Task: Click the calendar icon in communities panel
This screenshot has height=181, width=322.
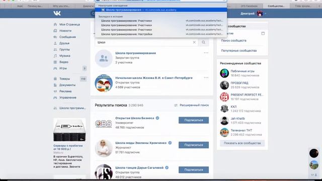Action: pos(263,33)
